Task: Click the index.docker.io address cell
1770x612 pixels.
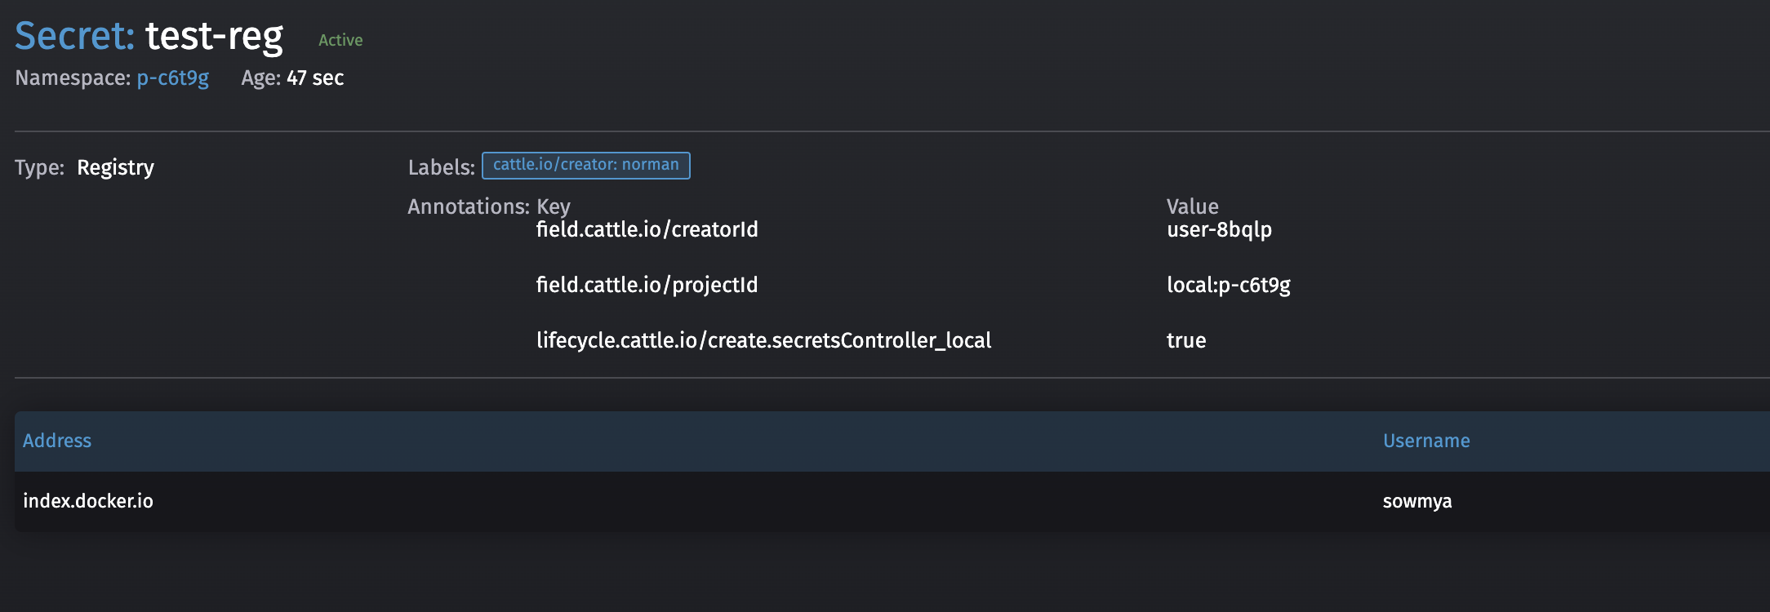Action: click(88, 501)
